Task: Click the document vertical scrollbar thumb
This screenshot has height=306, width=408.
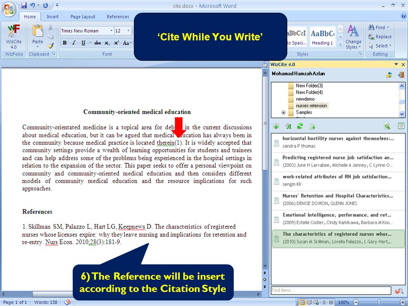Action: (x=265, y=123)
